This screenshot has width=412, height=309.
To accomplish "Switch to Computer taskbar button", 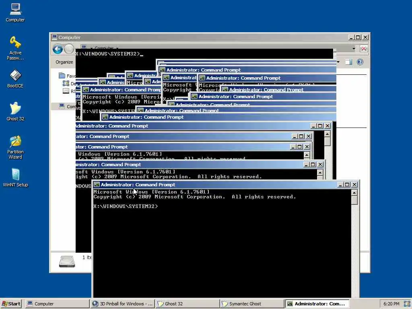I will click(x=57, y=304).
